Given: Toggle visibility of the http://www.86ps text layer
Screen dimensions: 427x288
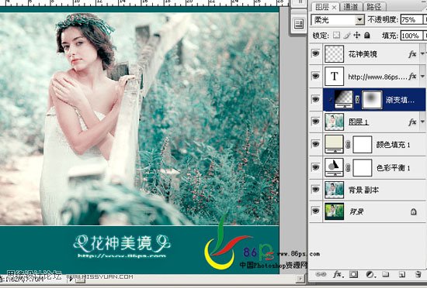Looking at the screenshot, I should 315,76.
